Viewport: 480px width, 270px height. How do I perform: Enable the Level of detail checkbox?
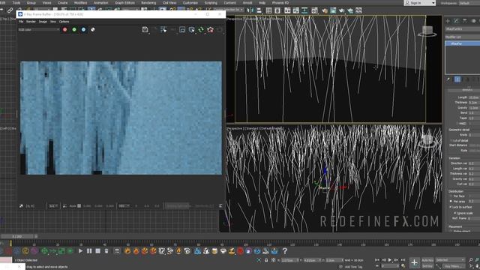coord(451,140)
